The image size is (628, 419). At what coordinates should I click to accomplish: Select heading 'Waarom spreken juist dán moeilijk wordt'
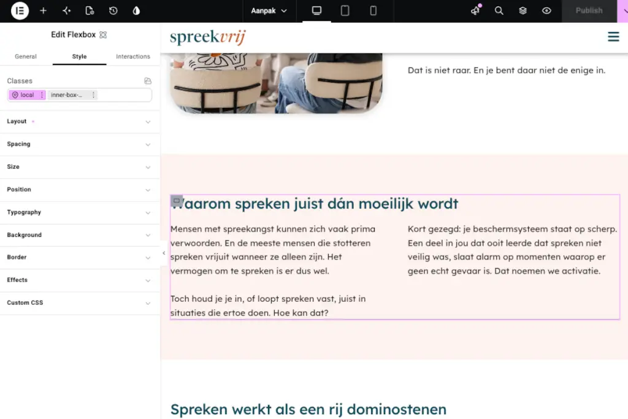315,204
